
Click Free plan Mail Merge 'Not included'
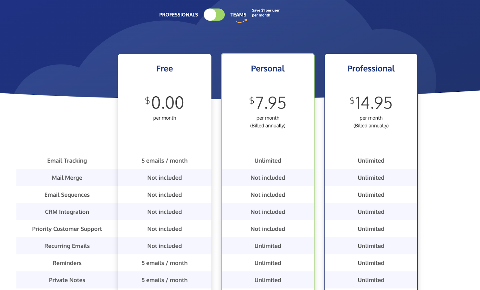164,178
